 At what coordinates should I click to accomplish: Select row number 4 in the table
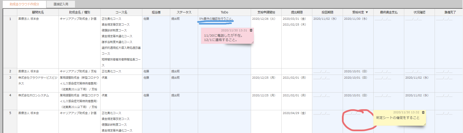[x=10, y=95]
